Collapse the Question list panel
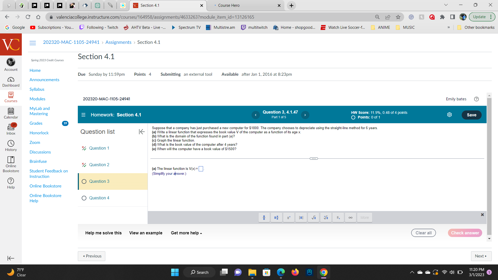This screenshot has height=280, width=498. (x=142, y=132)
